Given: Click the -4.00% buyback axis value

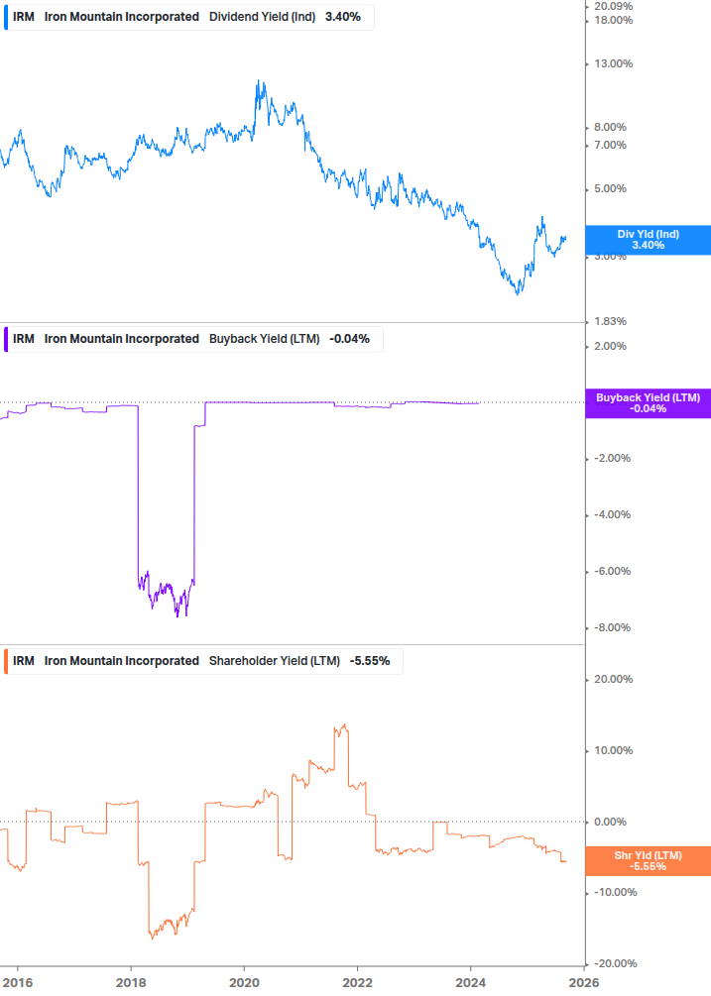Looking at the screenshot, I should point(612,515).
